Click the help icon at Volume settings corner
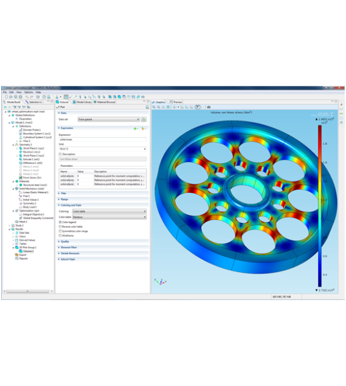The image size is (346, 386). 147,107
